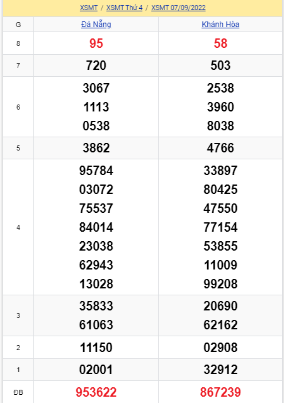The width and height of the screenshot is (284, 403).
Task: Open the XSMT breadcrumb link
Action: click(x=89, y=8)
